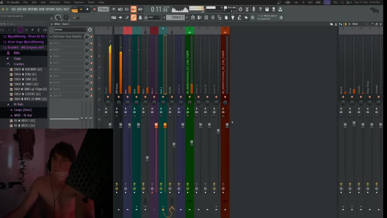This screenshot has height=218, width=387.
Task: Open the shopping cart content library icon
Action: (x=253, y=18)
